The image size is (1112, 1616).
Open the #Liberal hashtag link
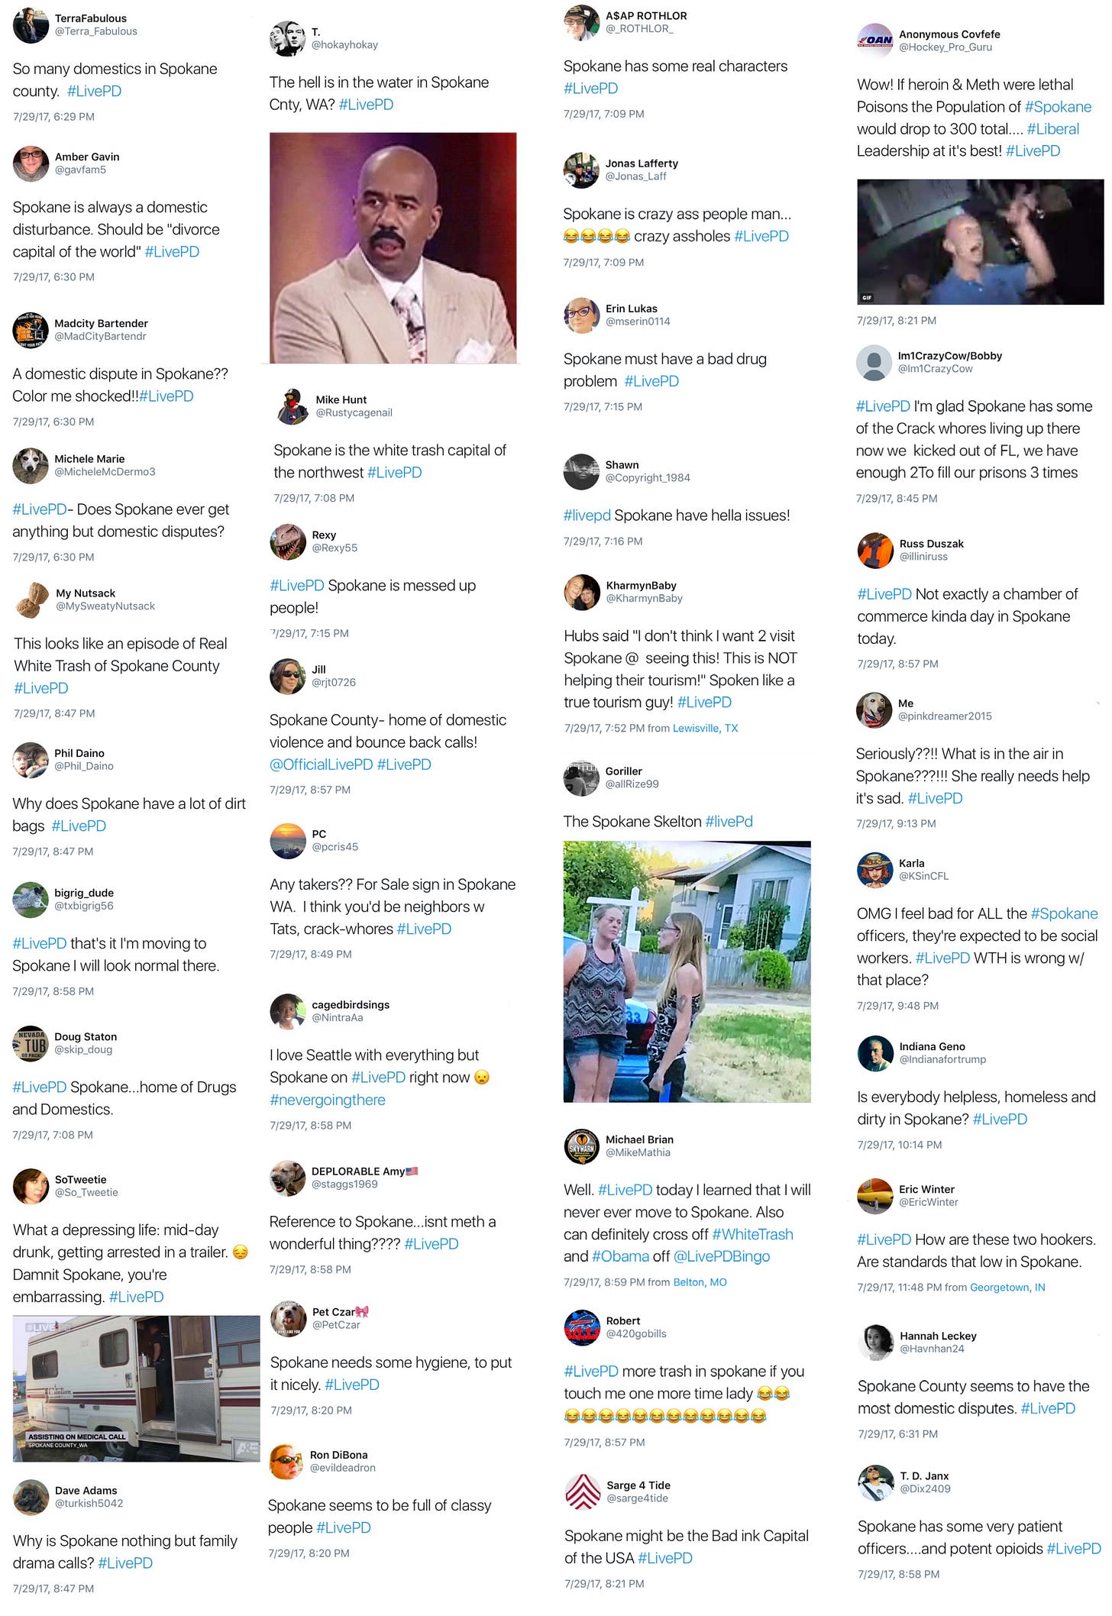pyautogui.click(x=1052, y=129)
